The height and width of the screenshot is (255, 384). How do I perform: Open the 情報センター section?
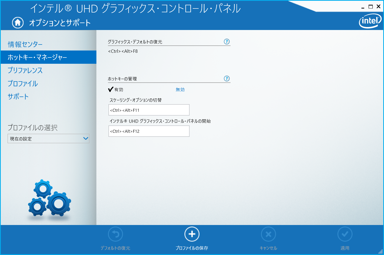pyautogui.click(x=25, y=44)
